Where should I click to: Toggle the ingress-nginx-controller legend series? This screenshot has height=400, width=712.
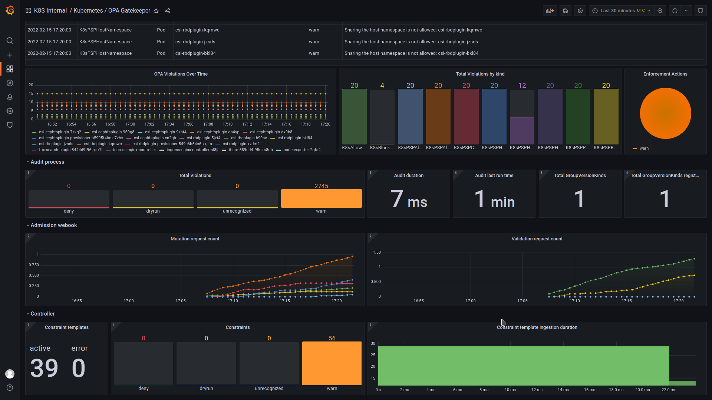coord(134,150)
